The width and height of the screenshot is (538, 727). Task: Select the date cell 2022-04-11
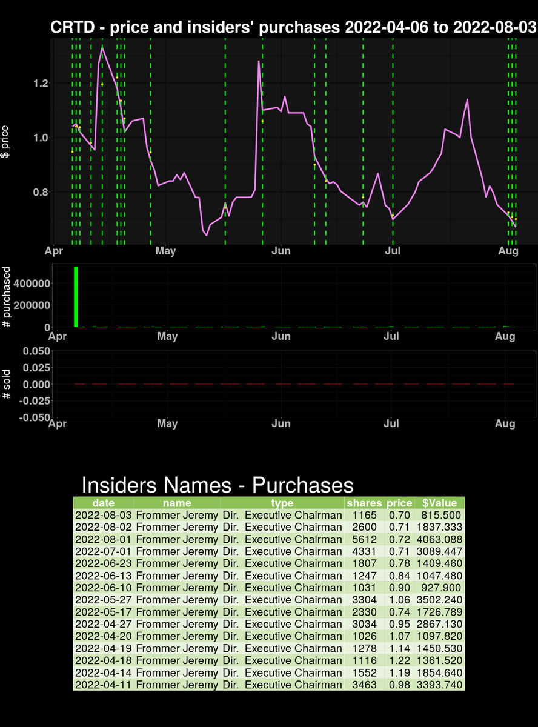click(104, 685)
